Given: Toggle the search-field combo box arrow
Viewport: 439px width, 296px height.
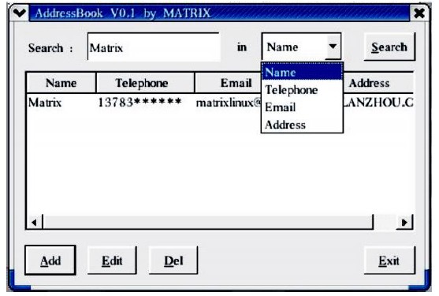Looking at the screenshot, I should pos(333,47).
